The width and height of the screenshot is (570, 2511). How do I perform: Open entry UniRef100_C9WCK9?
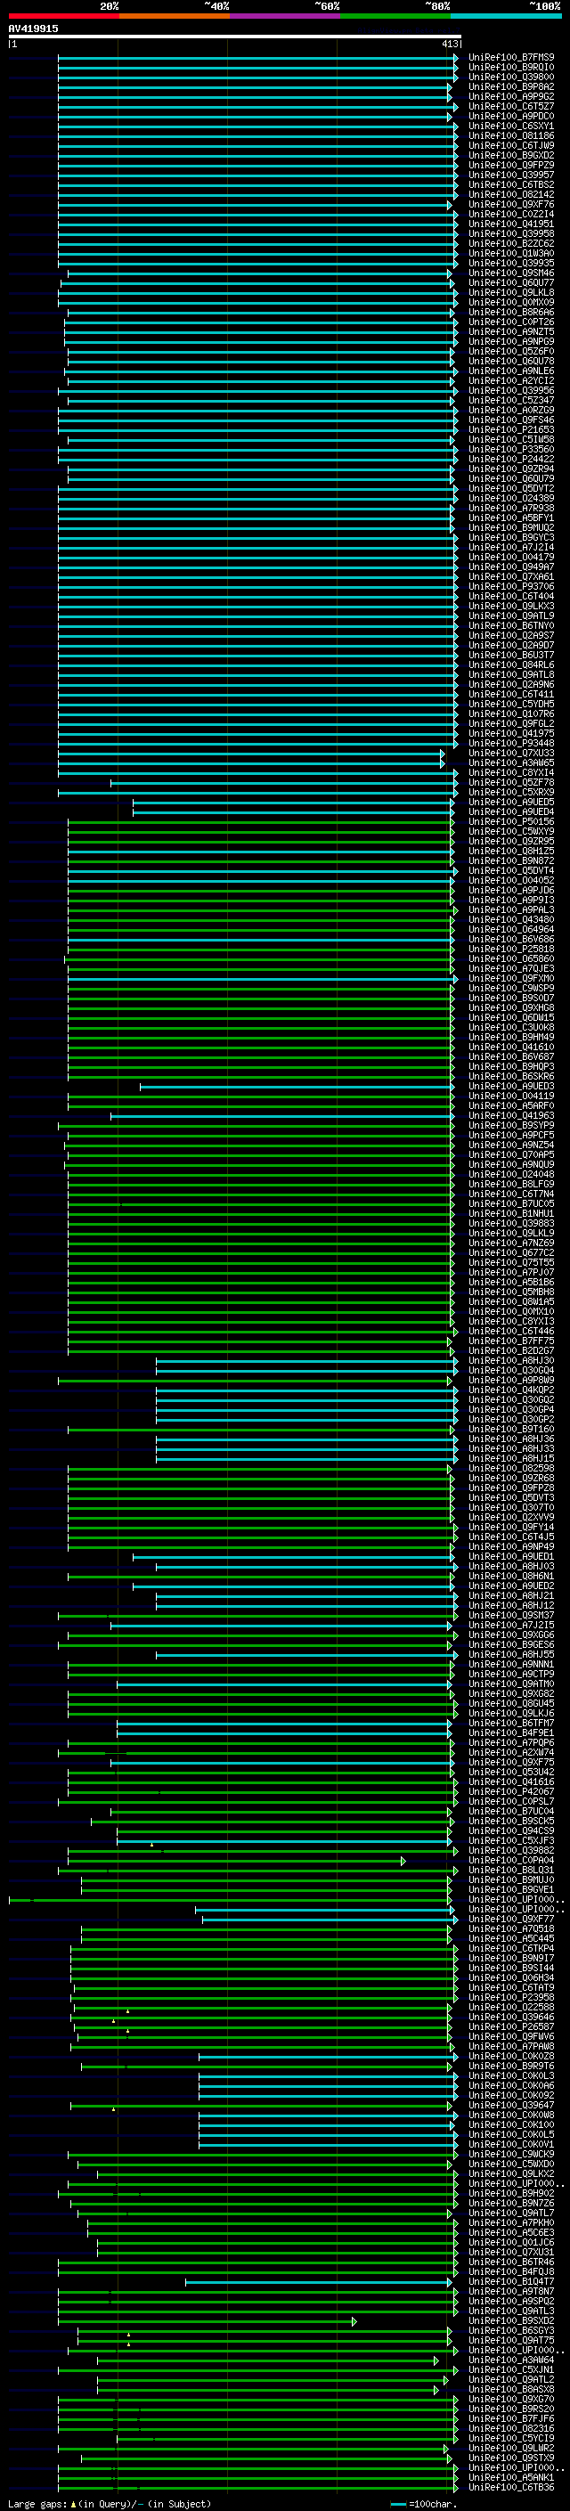[x=511, y=2154]
